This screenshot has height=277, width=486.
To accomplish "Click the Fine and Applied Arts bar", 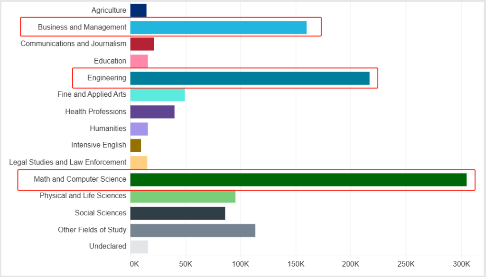I will pos(157,95).
